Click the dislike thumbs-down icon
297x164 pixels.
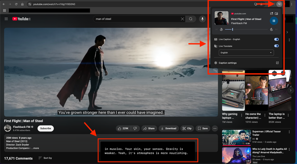point(135,128)
